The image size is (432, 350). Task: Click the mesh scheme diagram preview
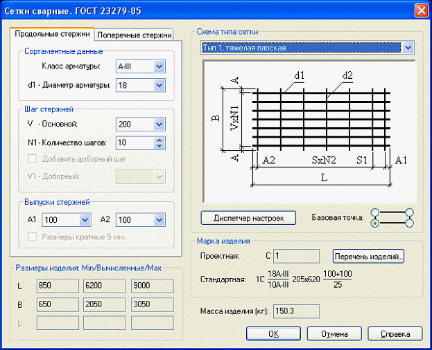(x=310, y=132)
